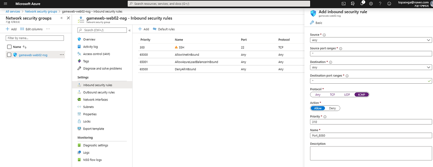This screenshot has width=433, height=167.
Task: Click the feedback smiley icon
Action: (x=389, y=4)
